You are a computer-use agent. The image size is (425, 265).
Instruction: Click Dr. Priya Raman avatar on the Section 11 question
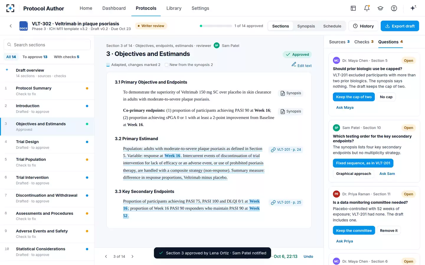(336, 194)
